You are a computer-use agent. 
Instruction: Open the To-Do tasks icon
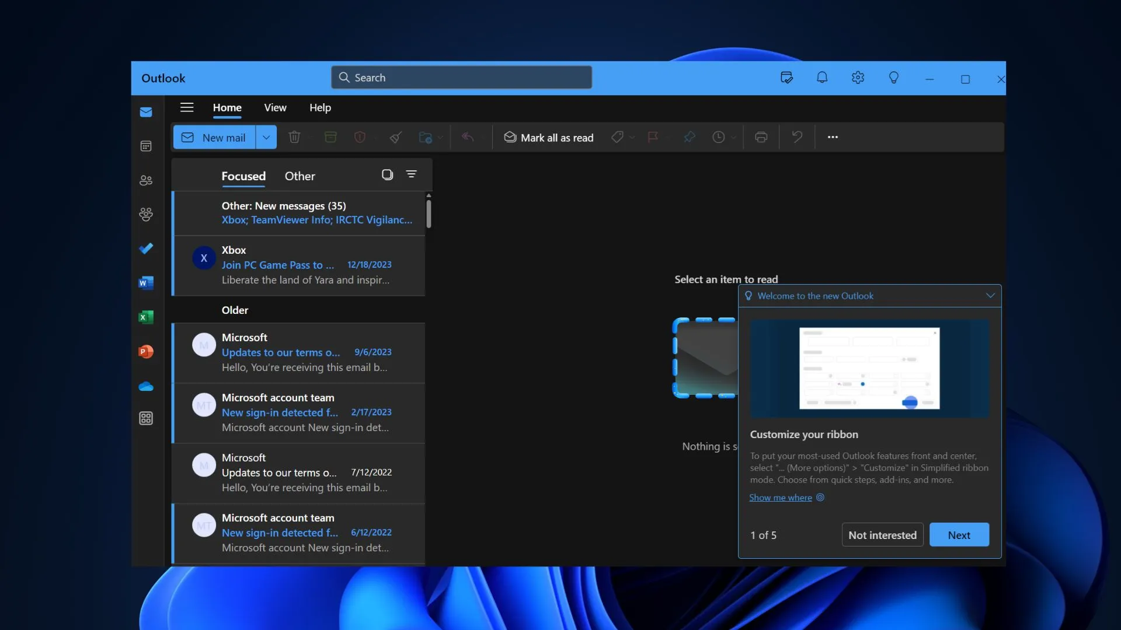(145, 249)
